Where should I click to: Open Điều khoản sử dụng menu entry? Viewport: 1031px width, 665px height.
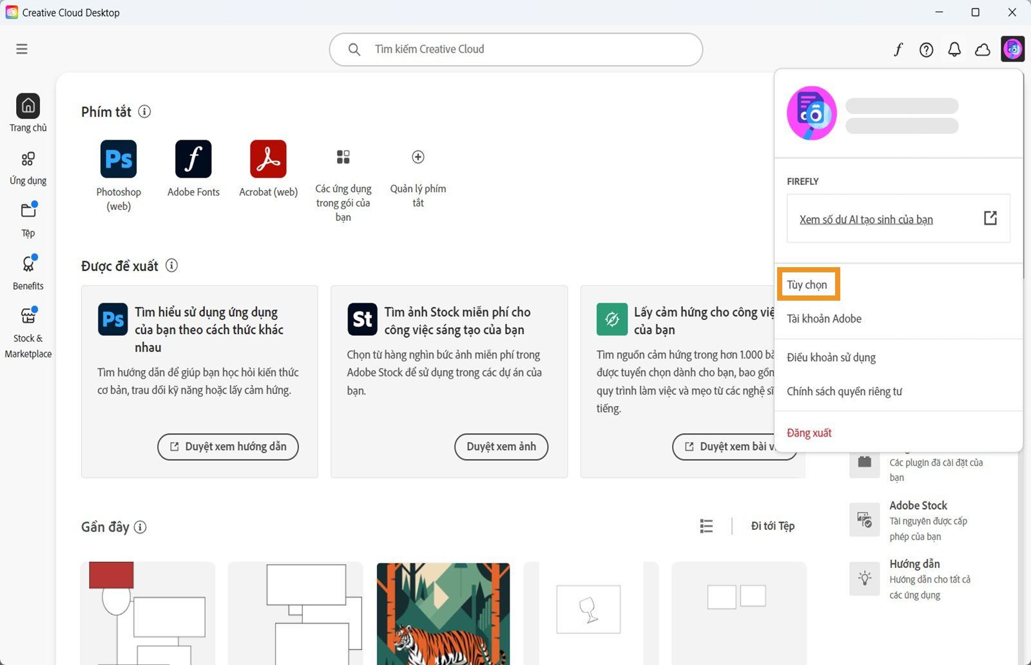(x=831, y=357)
